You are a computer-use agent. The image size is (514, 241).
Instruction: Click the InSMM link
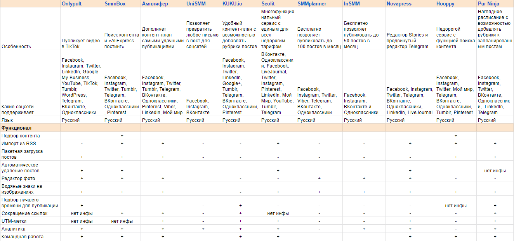point(352,4)
